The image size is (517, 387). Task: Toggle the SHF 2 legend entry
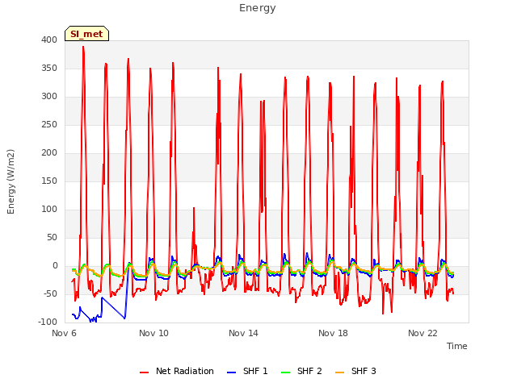(301, 371)
